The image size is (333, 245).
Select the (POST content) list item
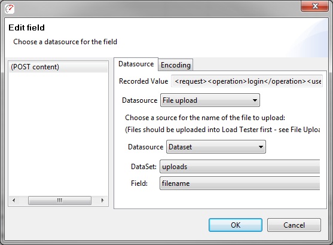pos(58,67)
